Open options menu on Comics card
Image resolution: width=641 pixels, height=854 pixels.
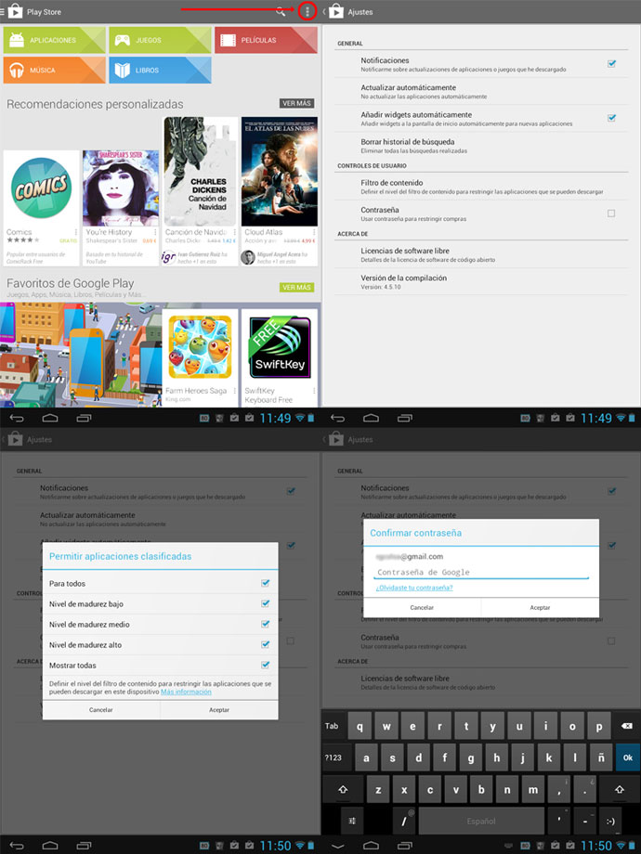76,233
